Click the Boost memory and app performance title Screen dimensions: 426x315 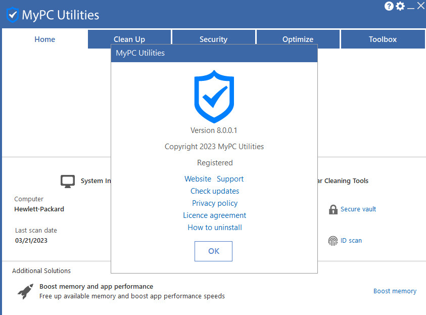[x=96, y=287]
